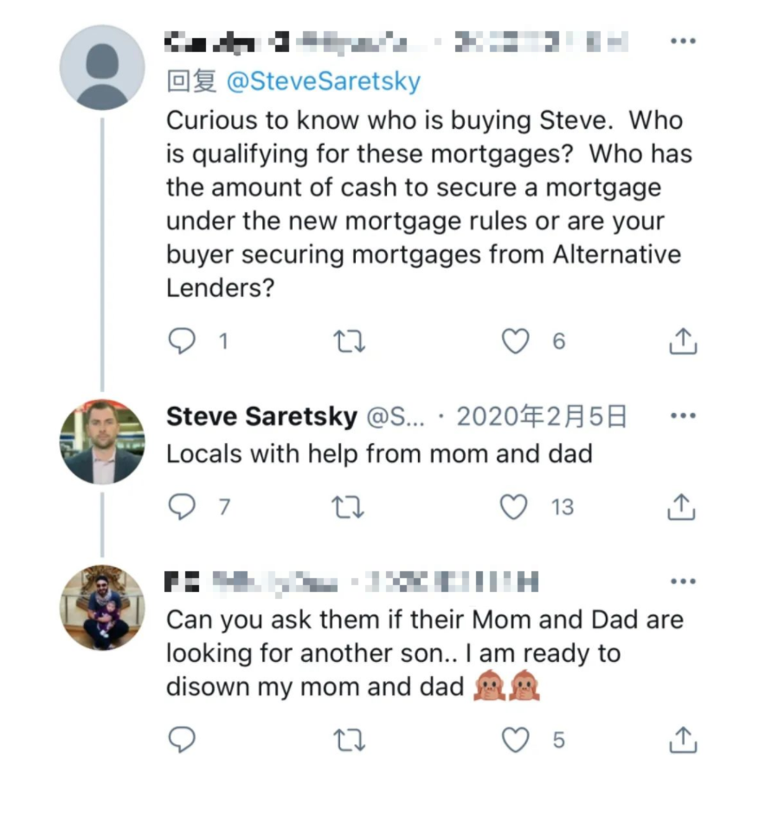Viewport: 772px width, 817px height.
Task: Share the disown my mom and dad tweet
Action: (682, 740)
